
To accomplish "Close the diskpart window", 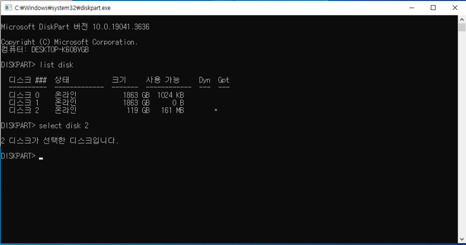I will (x=455, y=8).
